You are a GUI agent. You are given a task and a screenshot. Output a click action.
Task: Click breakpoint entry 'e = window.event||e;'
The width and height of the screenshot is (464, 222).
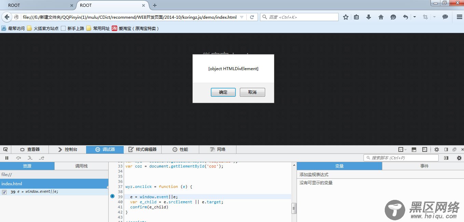[38, 192]
